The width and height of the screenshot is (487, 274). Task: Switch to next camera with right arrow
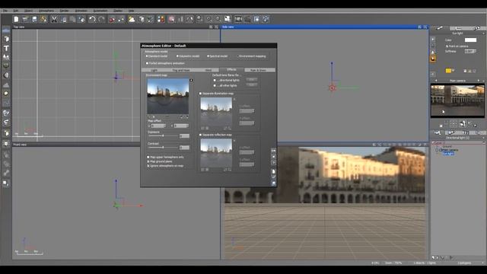point(479,81)
